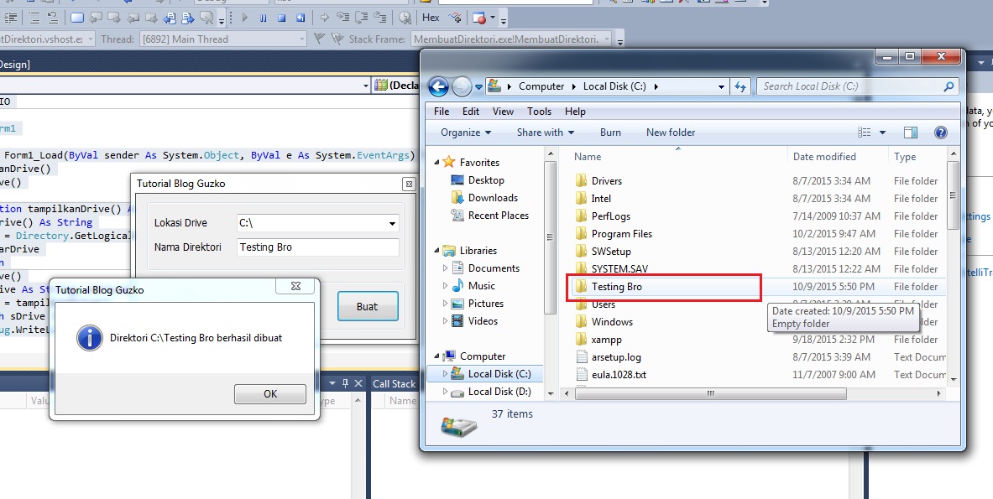Click the Restart debugging icon
Screen dimensions: 993x499
[301, 18]
